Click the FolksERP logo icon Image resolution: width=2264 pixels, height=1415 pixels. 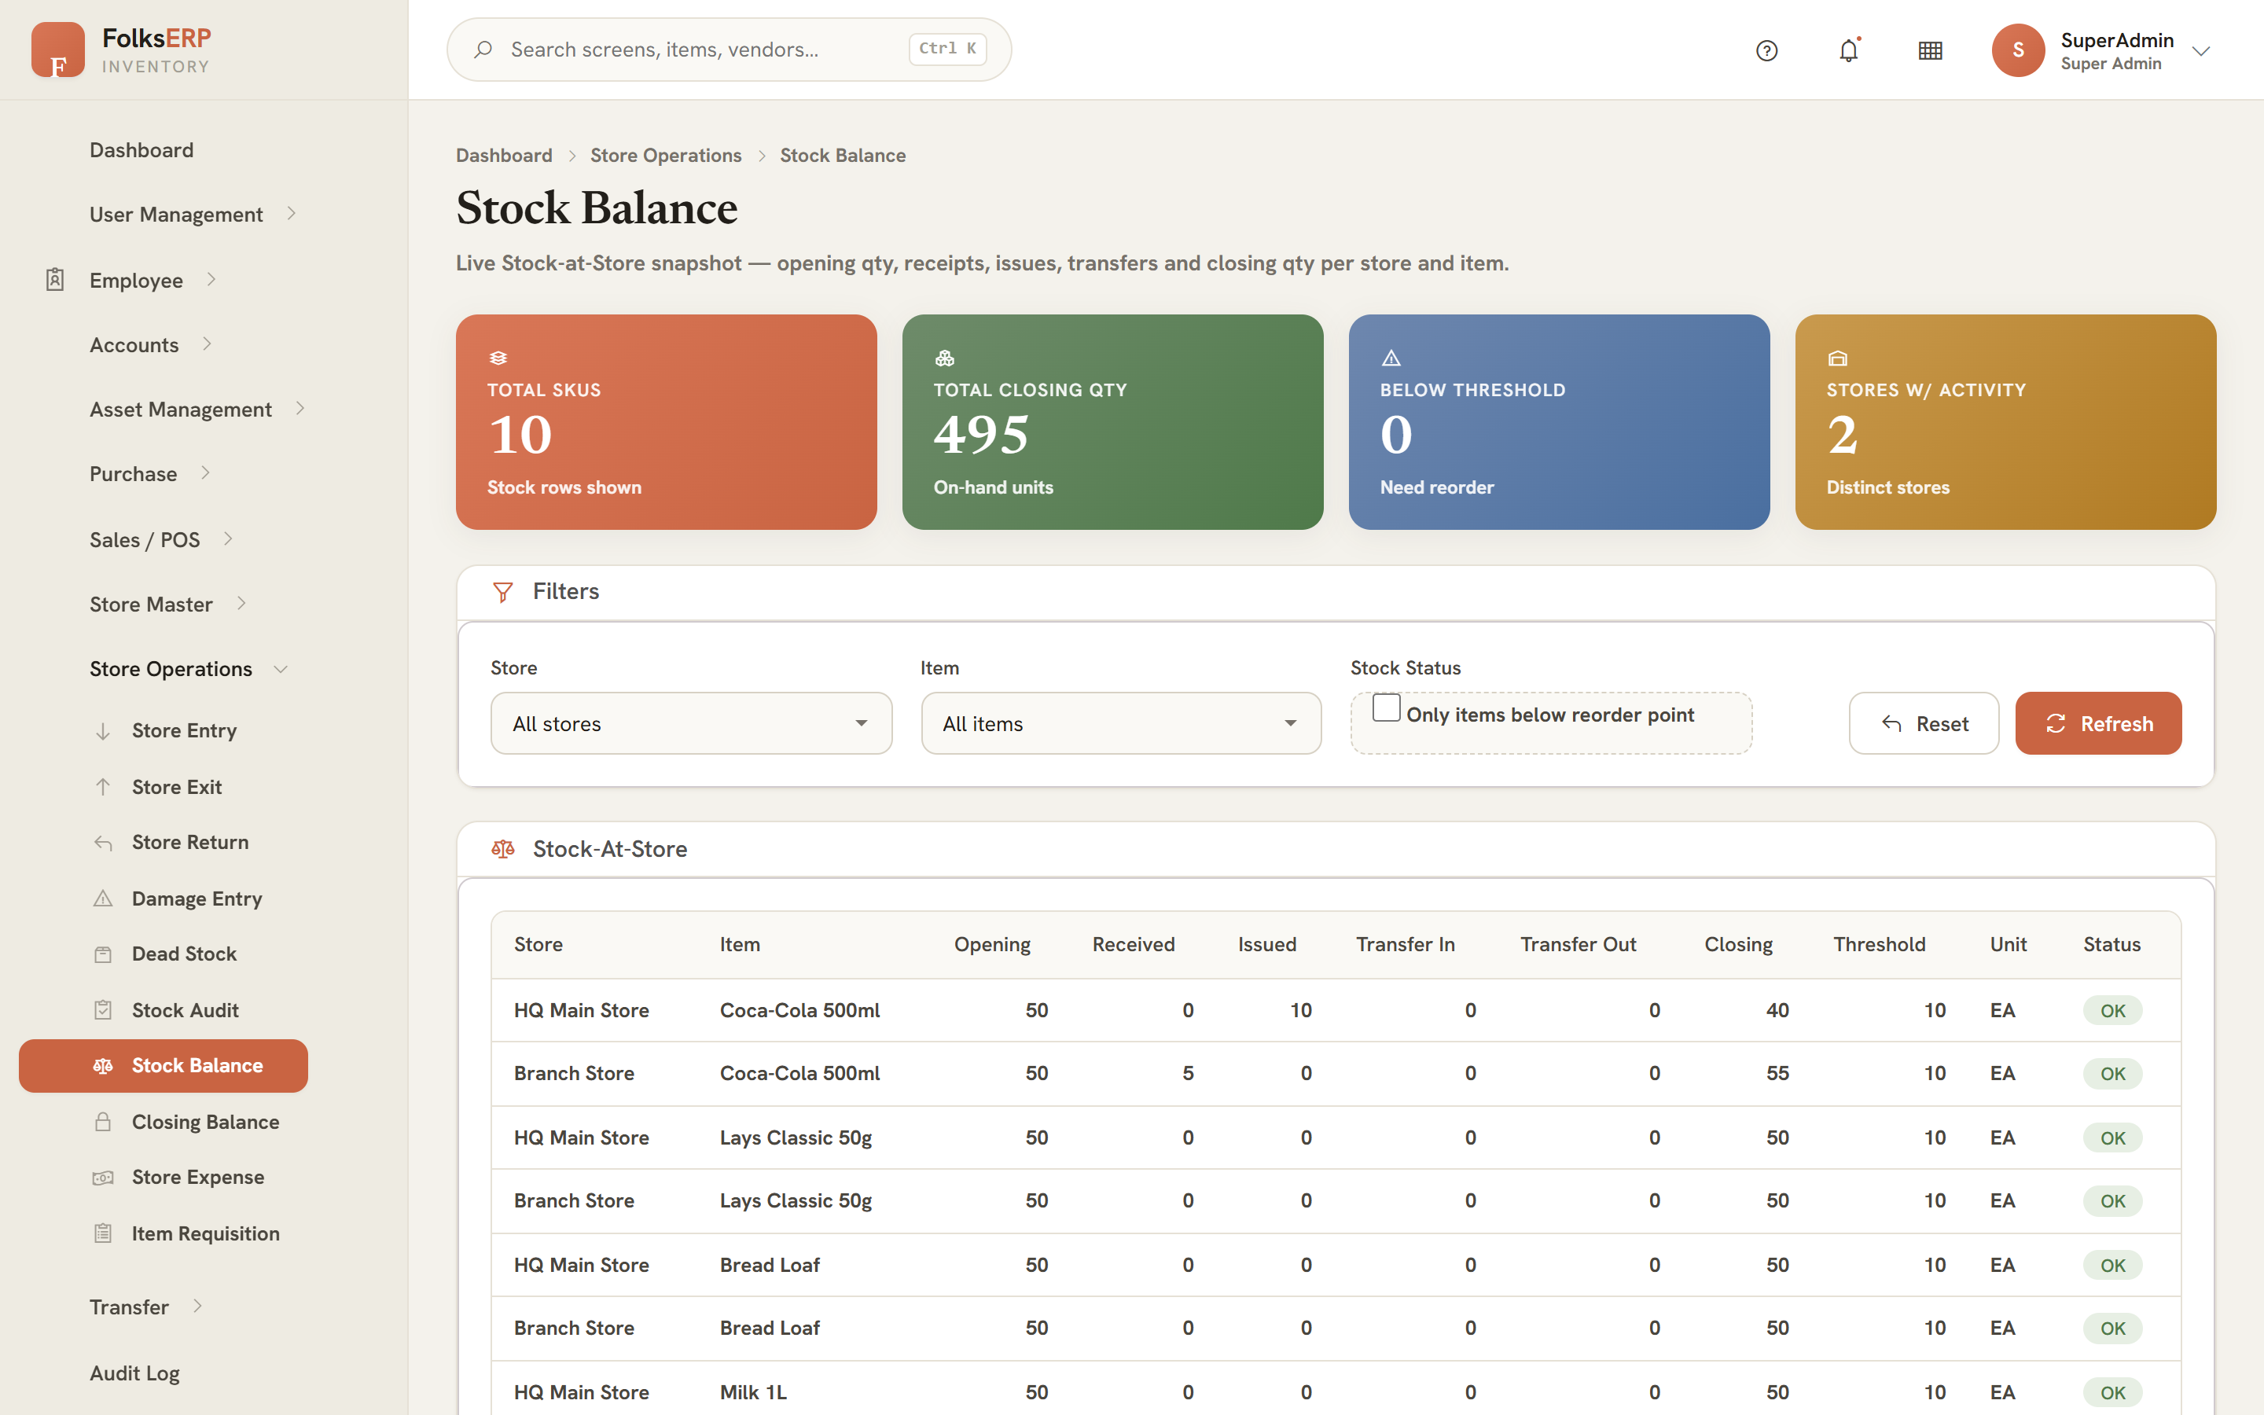point(58,50)
